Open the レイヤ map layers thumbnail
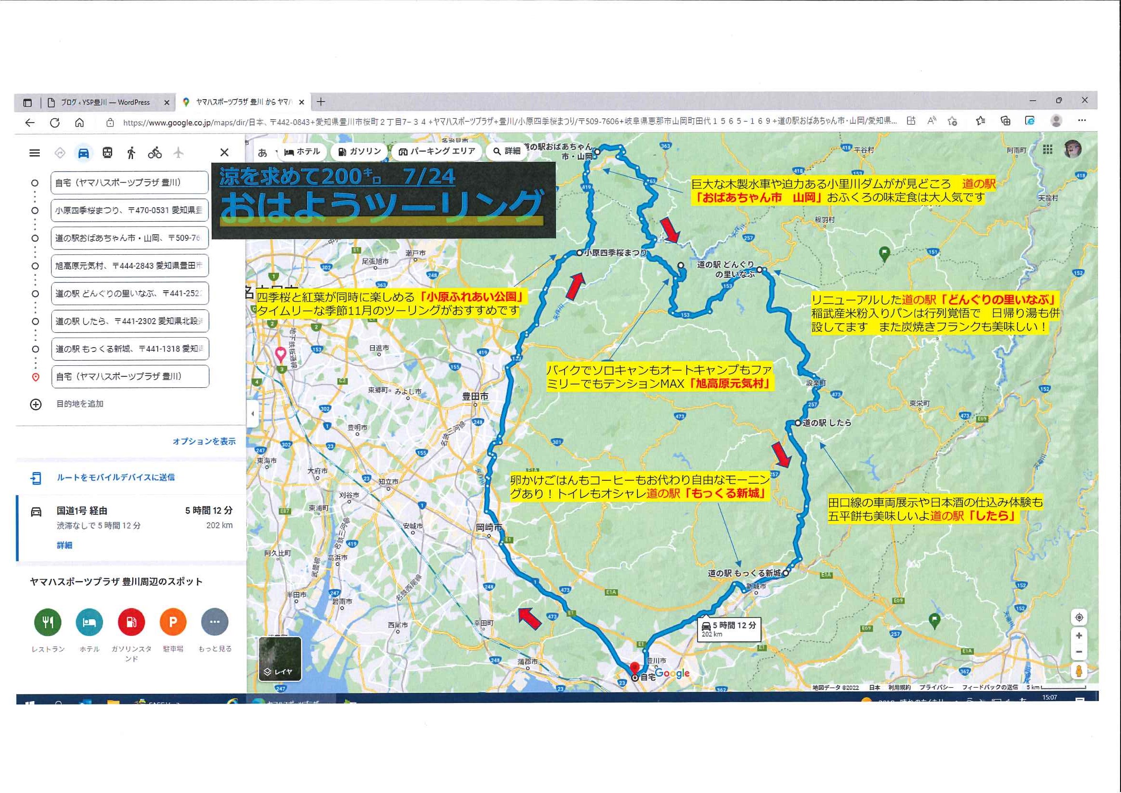 (x=279, y=659)
